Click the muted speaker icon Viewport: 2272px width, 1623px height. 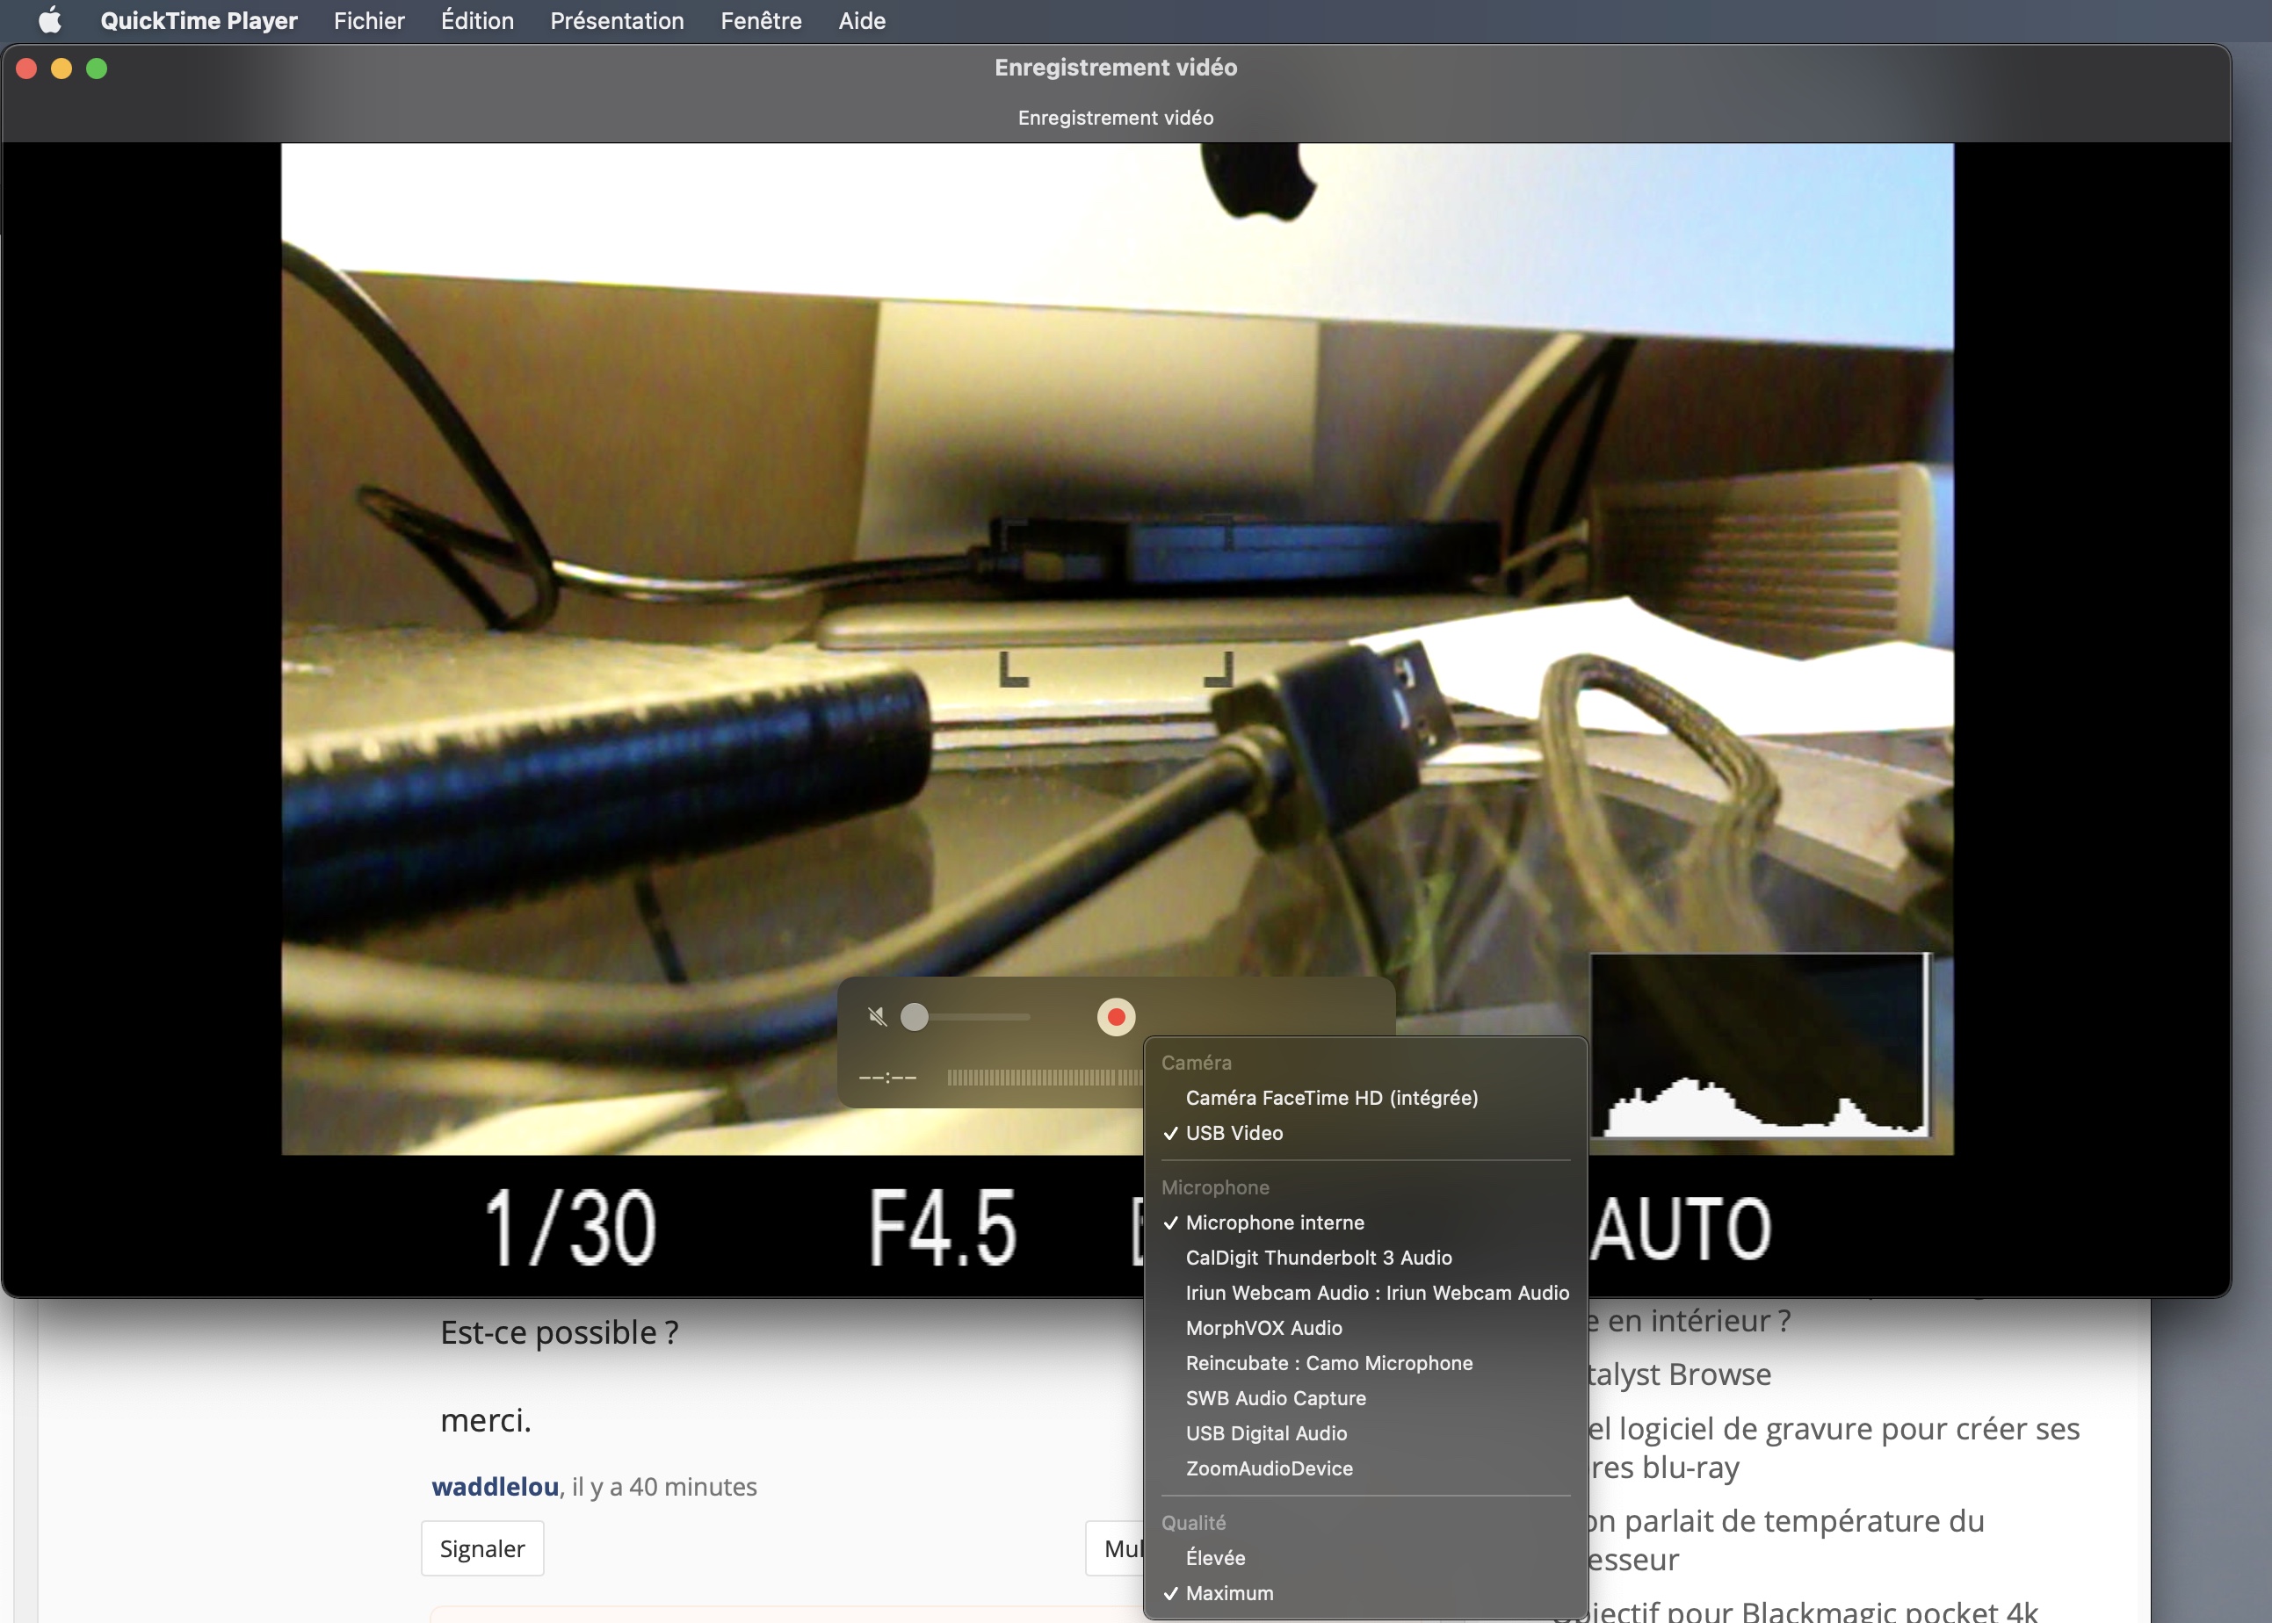click(x=877, y=1017)
